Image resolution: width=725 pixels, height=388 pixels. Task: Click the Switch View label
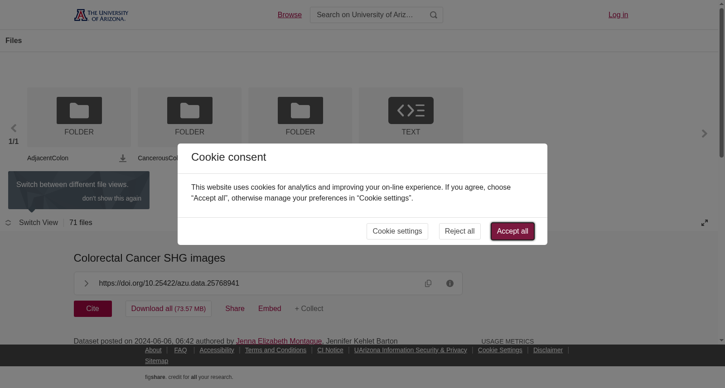39,223
